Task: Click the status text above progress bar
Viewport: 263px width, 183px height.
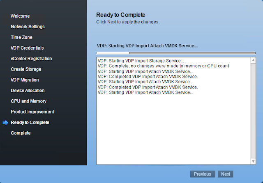Action: point(147,46)
